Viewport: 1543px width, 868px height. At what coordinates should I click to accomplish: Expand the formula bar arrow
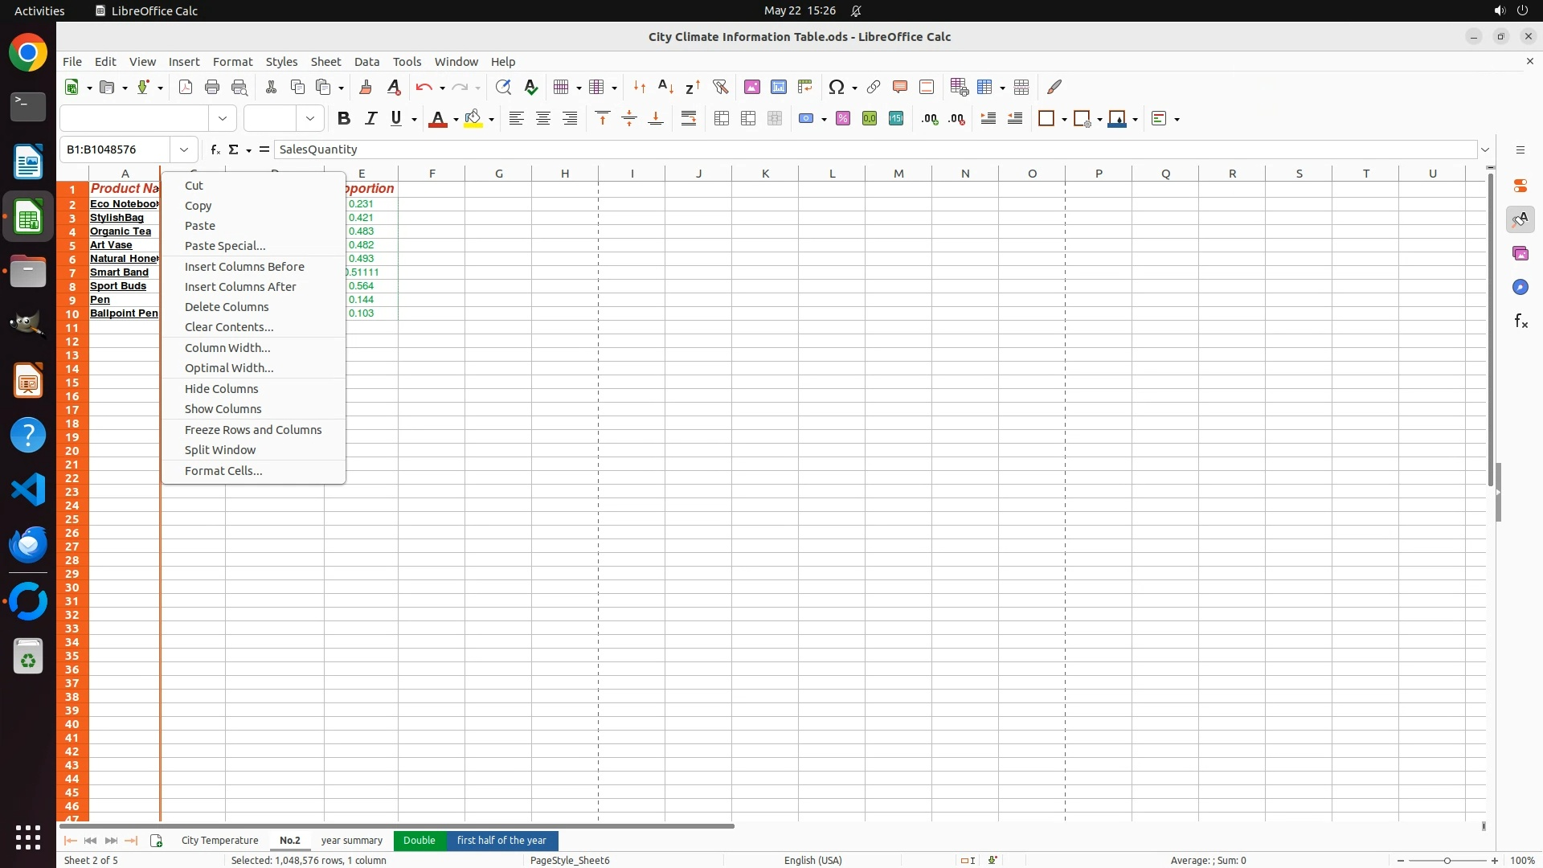click(1485, 149)
